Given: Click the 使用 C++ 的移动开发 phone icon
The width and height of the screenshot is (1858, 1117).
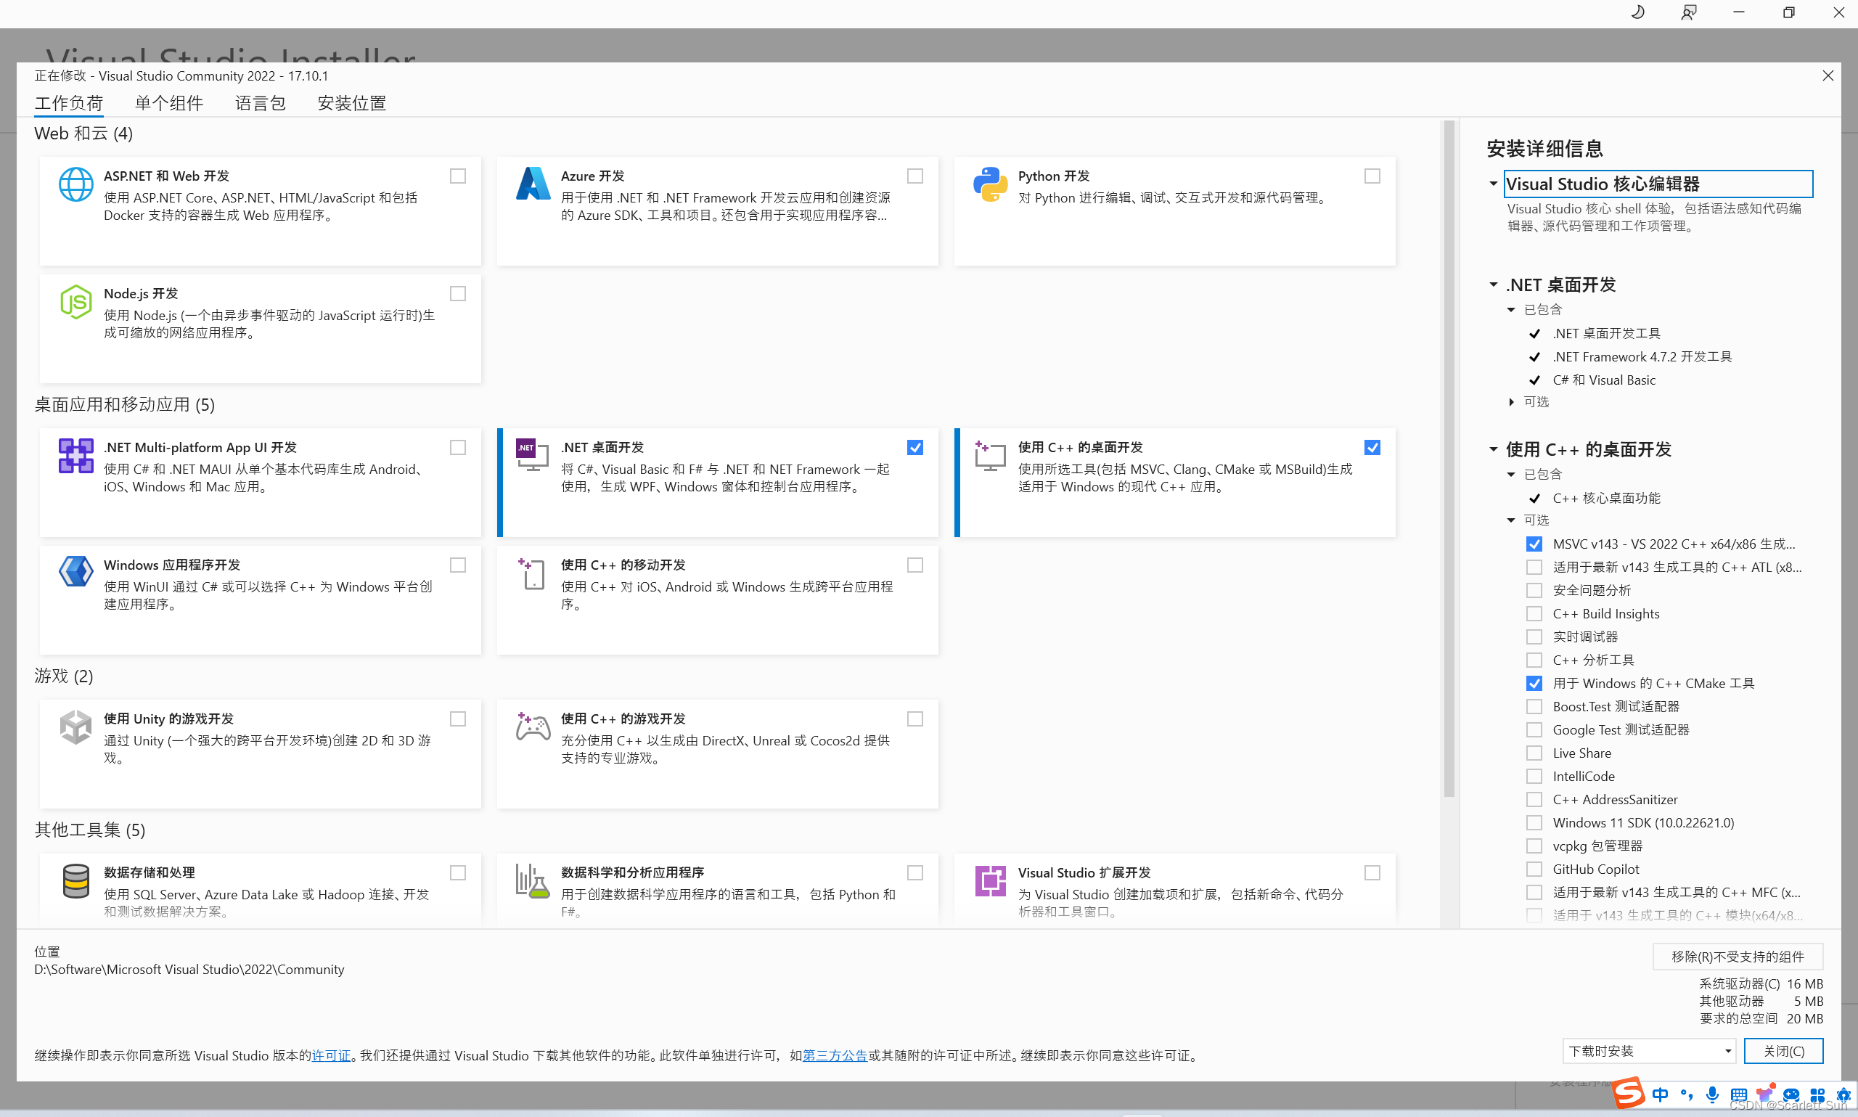Looking at the screenshot, I should [x=532, y=573].
